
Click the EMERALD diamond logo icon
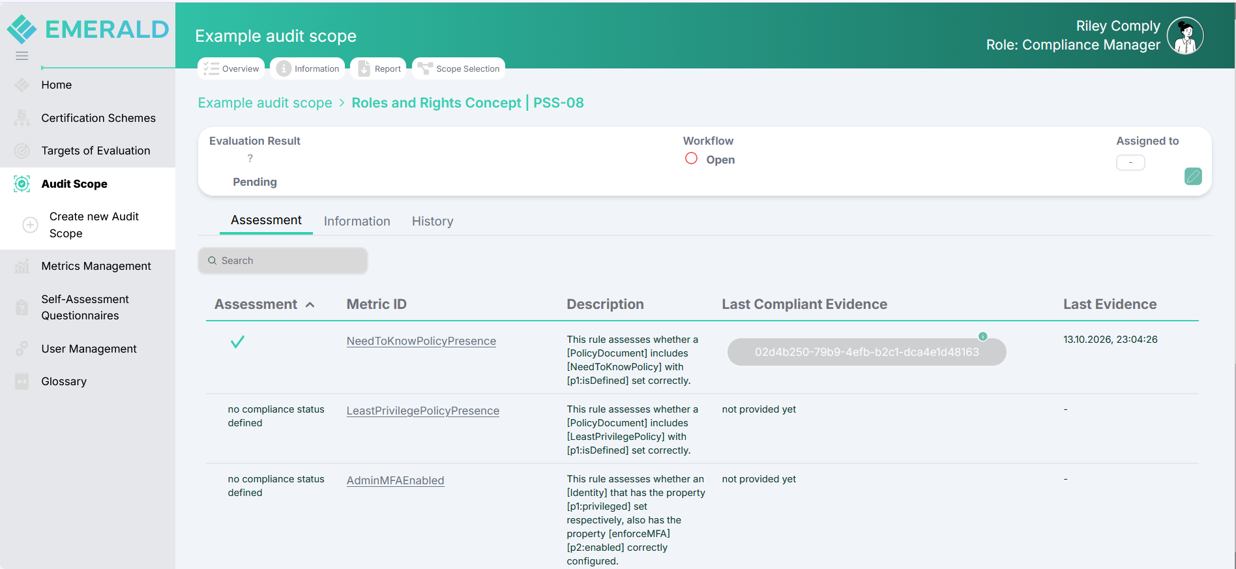point(22,29)
